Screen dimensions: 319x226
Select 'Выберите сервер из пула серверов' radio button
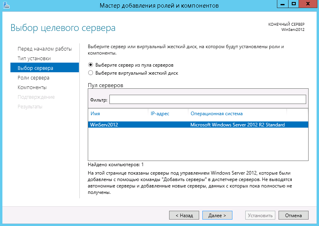pyautogui.click(x=91, y=65)
